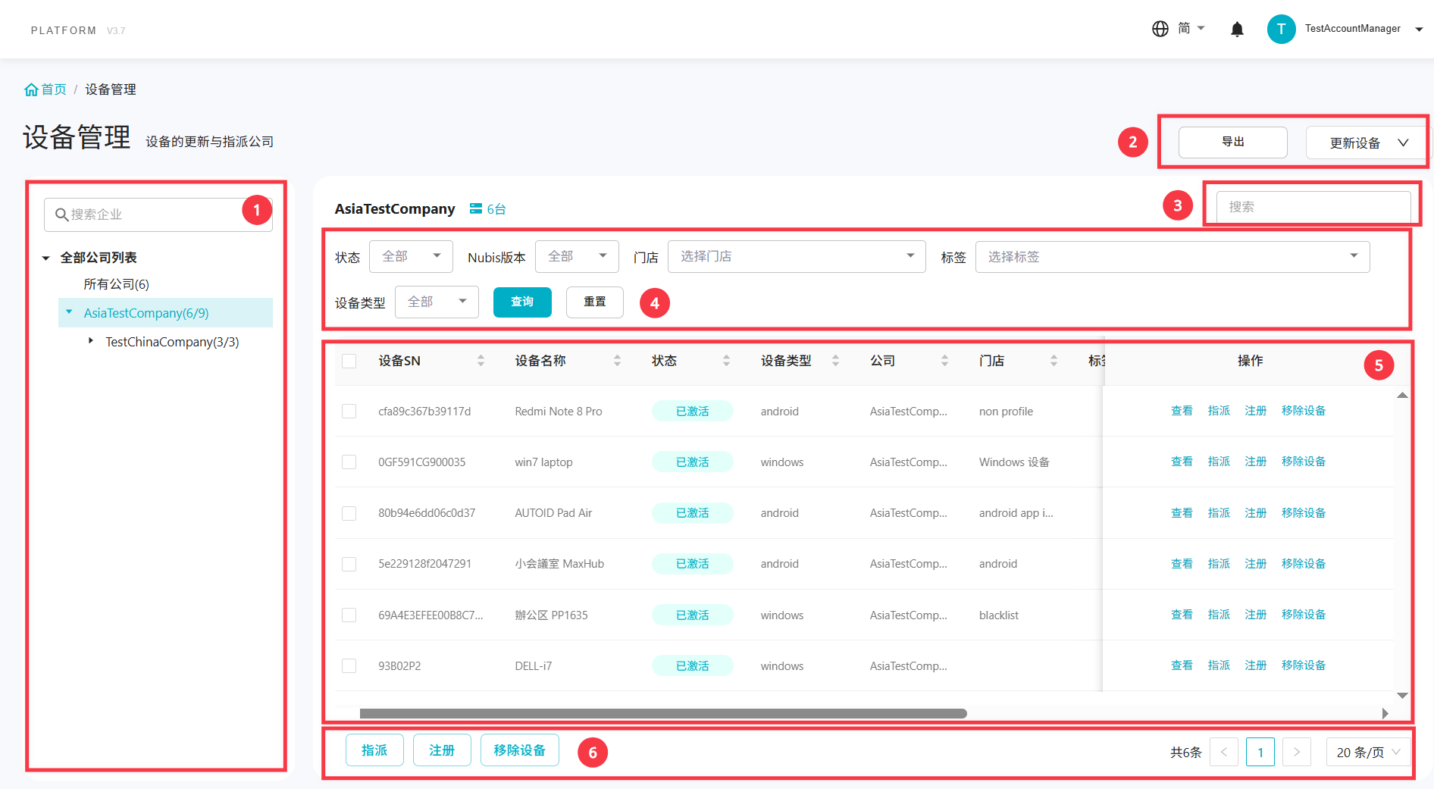
Task: Click the table scroll-up arrow
Action: coord(1402,395)
